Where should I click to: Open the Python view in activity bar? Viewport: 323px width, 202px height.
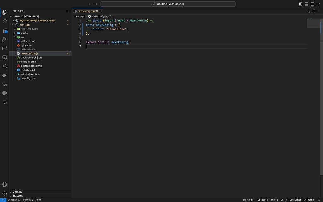(x=4, y=93)
